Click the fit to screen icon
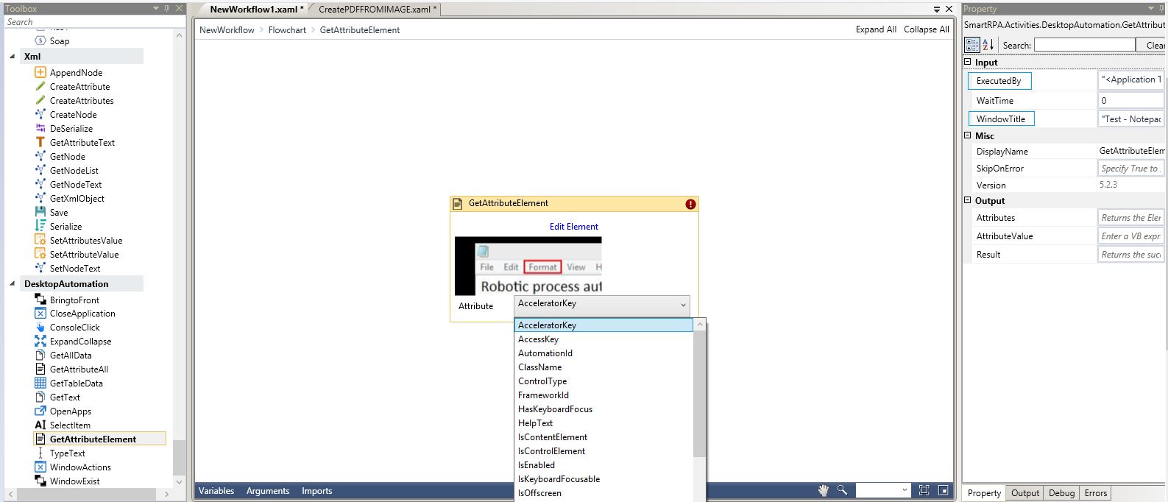The width and height of the screenshot is (1168, 502). coord(924,490)
